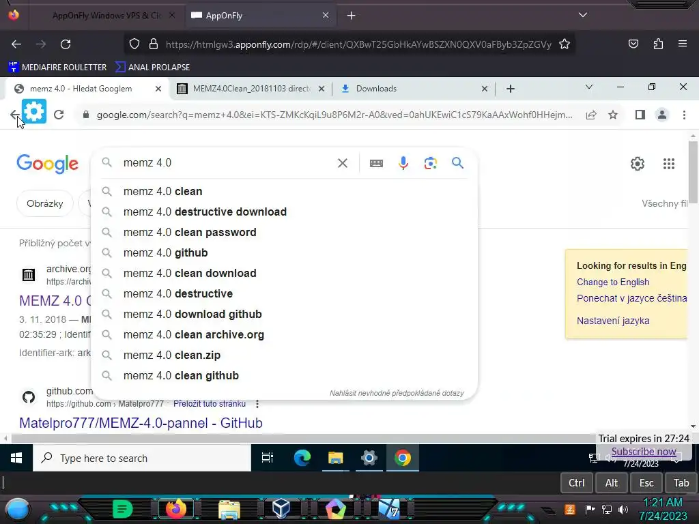Open Google apps grid
Screen dimensions: 699x524
coord(669,164)
